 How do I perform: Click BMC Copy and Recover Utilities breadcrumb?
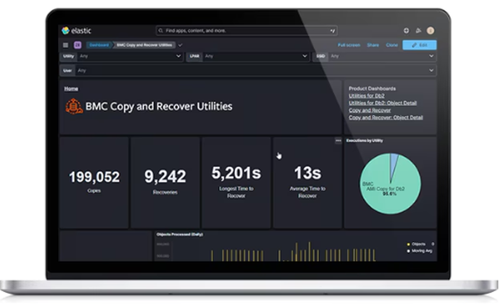[144, 45]
